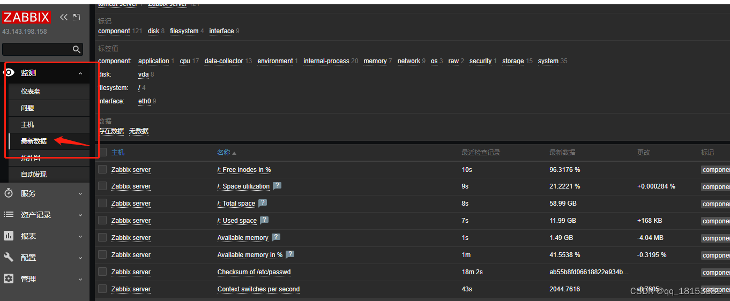Open help icon for Available memory in %

click(x=290, y=254)
